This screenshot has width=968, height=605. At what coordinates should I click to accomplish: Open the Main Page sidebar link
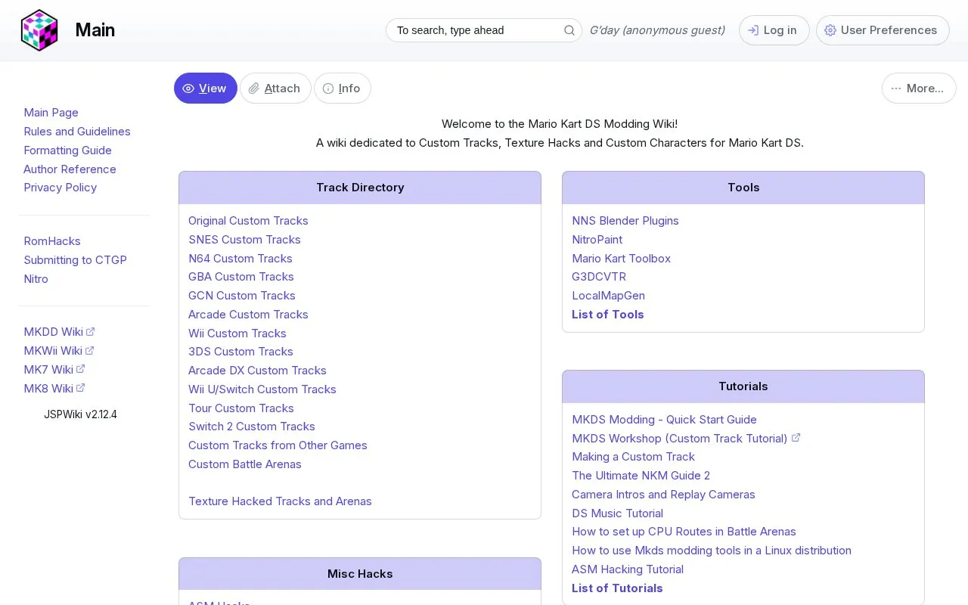(x=51, y=113)
